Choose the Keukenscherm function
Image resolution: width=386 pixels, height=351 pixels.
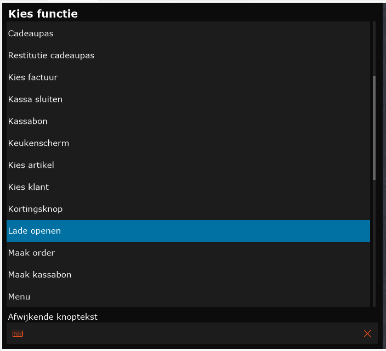(x=188, y=143)
